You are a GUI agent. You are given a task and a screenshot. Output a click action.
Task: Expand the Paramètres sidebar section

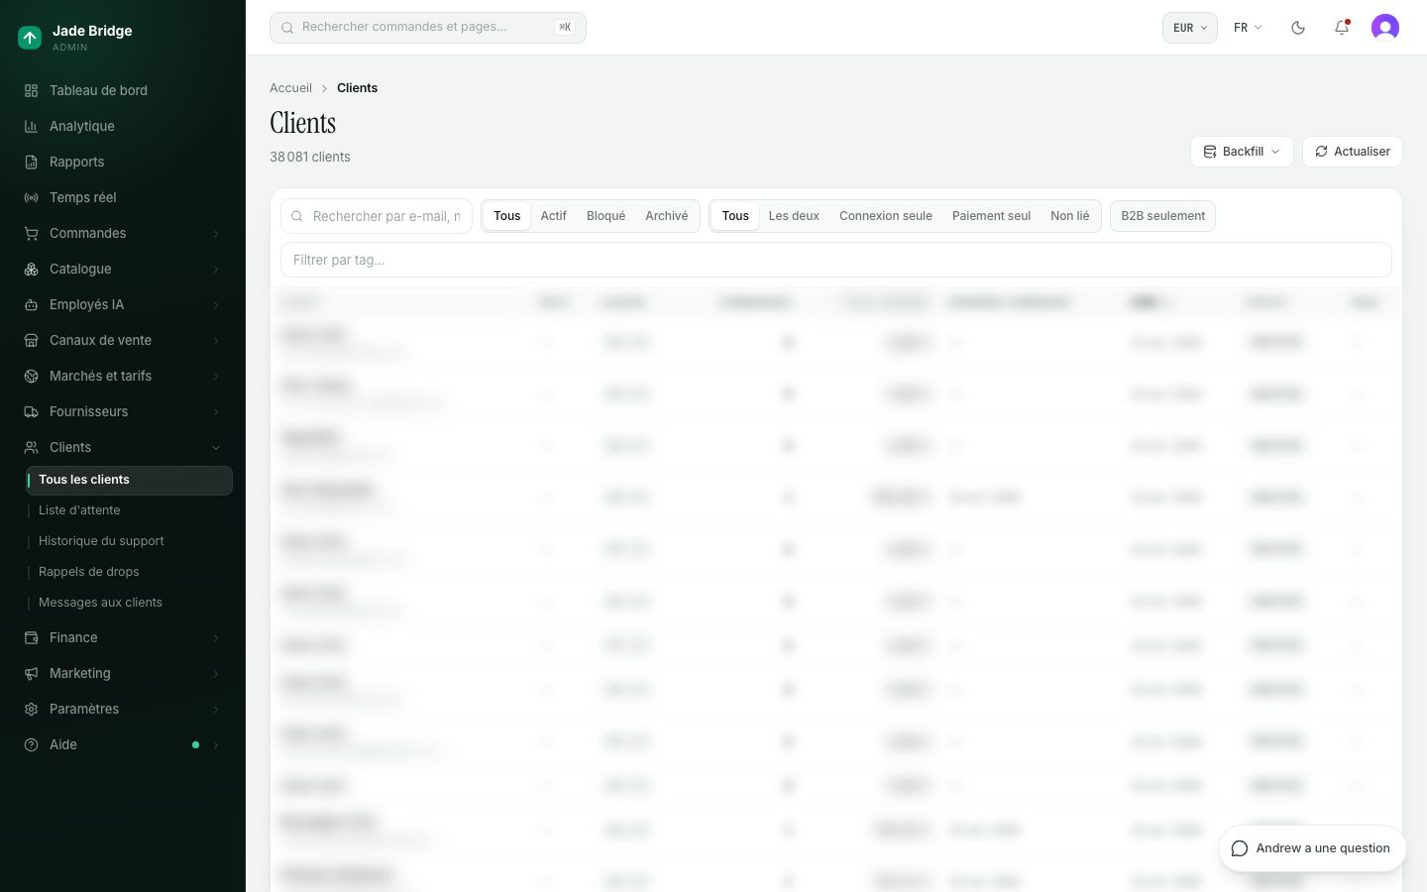124,709
